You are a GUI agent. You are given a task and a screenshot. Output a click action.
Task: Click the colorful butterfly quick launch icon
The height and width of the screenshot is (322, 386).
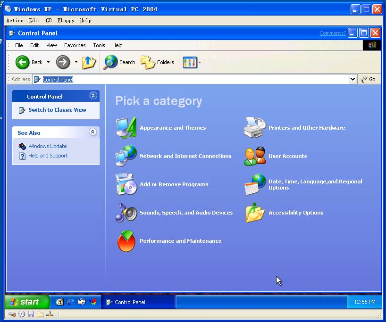coord(93,302)
